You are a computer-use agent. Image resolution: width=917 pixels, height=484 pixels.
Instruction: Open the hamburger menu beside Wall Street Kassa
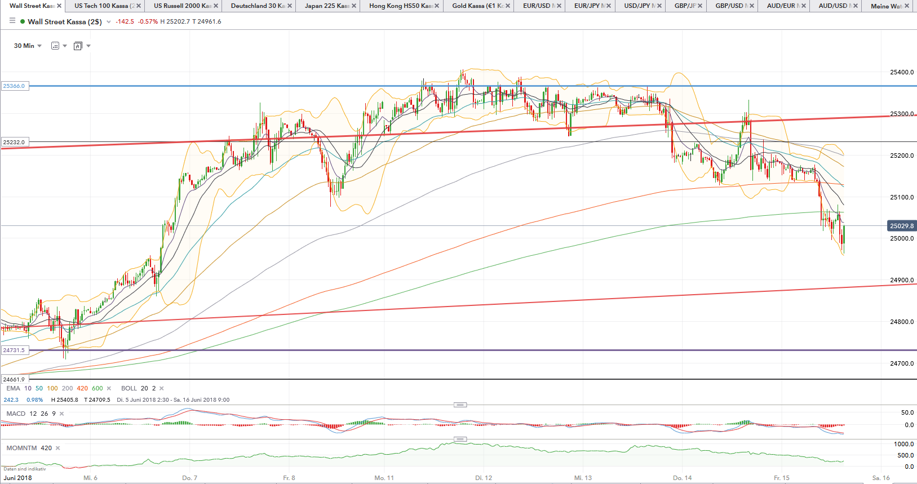12,21
